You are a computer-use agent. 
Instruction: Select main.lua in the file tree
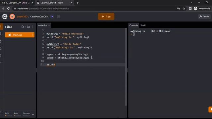coord(20,35)
